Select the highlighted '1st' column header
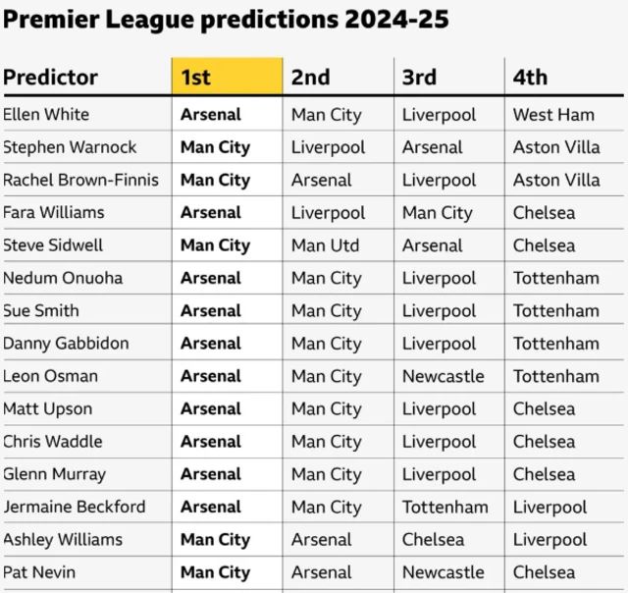This screenshot has width=628, height=593. [x=195, y=77]
